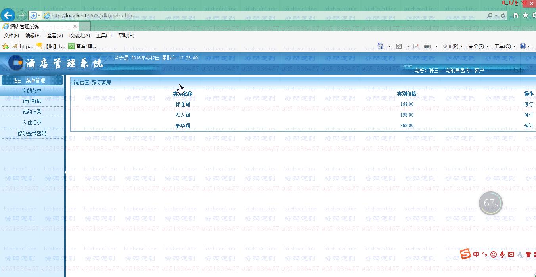Image resolution: width=536 pixels, height=277 pixels.
Task: Click 预订 for the 标准间 row
Action: [528, 104]
